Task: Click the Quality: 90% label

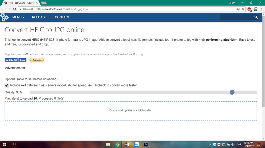Action: (x=13, y=92)
